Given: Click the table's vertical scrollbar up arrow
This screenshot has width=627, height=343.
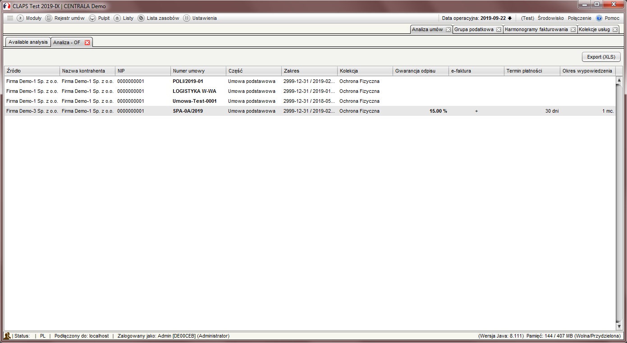Looking at the screenshot, I should pos(619,80).
